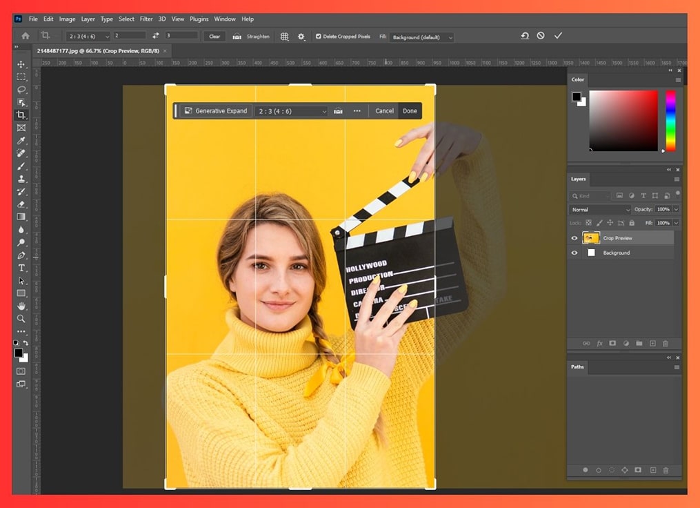The height and width of the screenshot is (508, 700).
Task: Click the crop width input field
Action: pos(129,36)
